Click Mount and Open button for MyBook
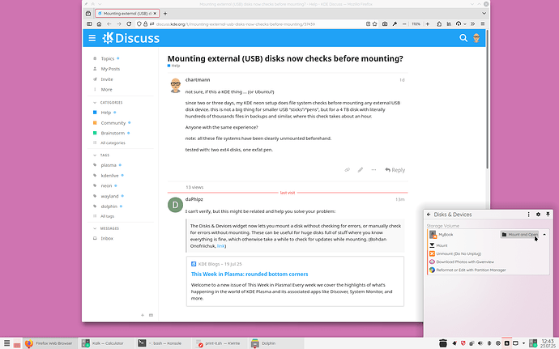The width and height of the screenshot is (559, 349). (518, 234)
